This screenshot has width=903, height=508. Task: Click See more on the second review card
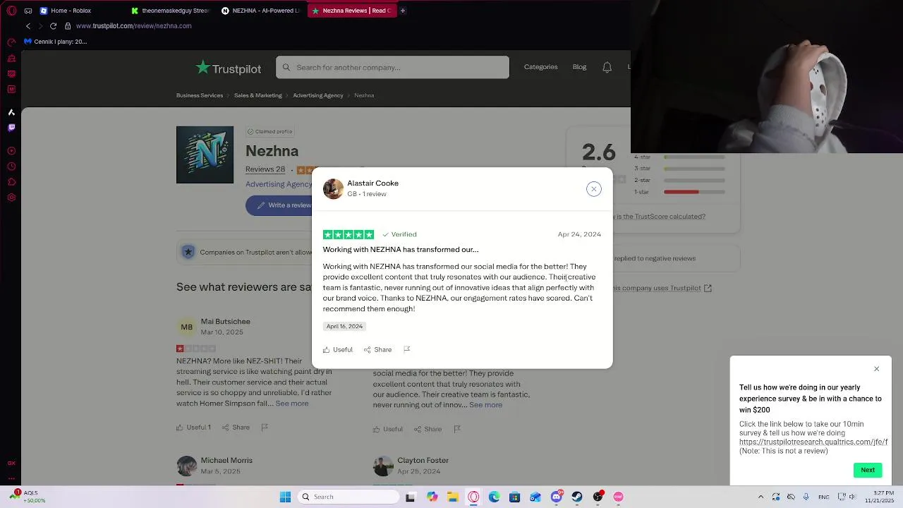[486, 405]
